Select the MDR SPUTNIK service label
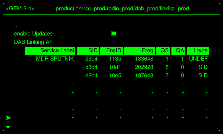223x134 pixels. point(55,59)
